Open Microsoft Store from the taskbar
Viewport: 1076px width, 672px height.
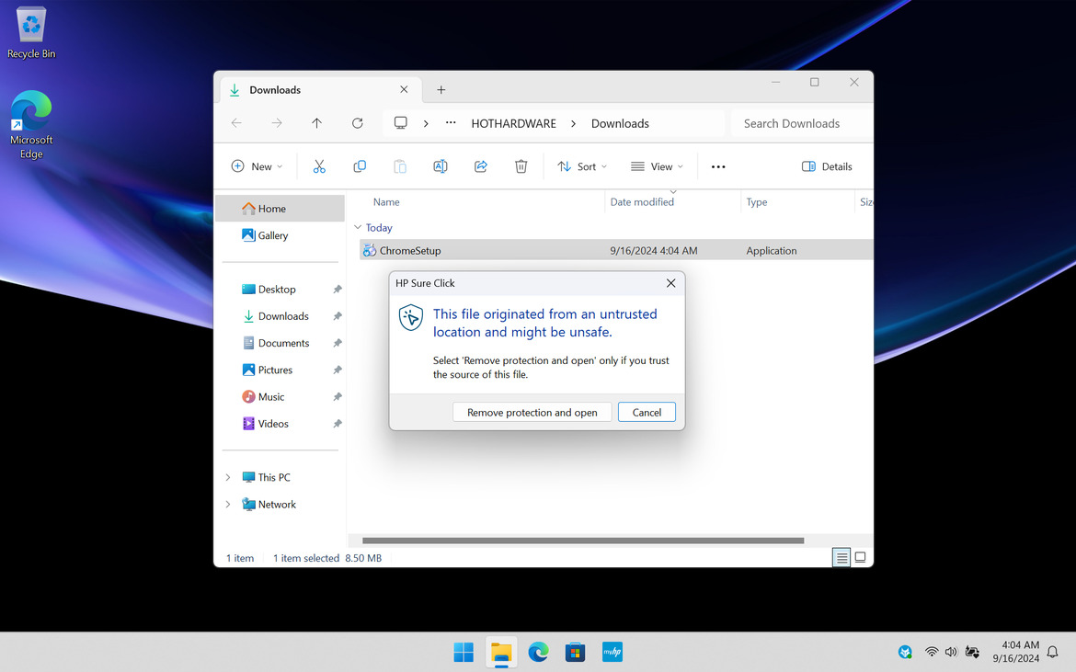click(575, 652)
